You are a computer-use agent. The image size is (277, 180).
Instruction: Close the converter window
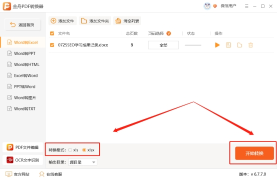270,6
